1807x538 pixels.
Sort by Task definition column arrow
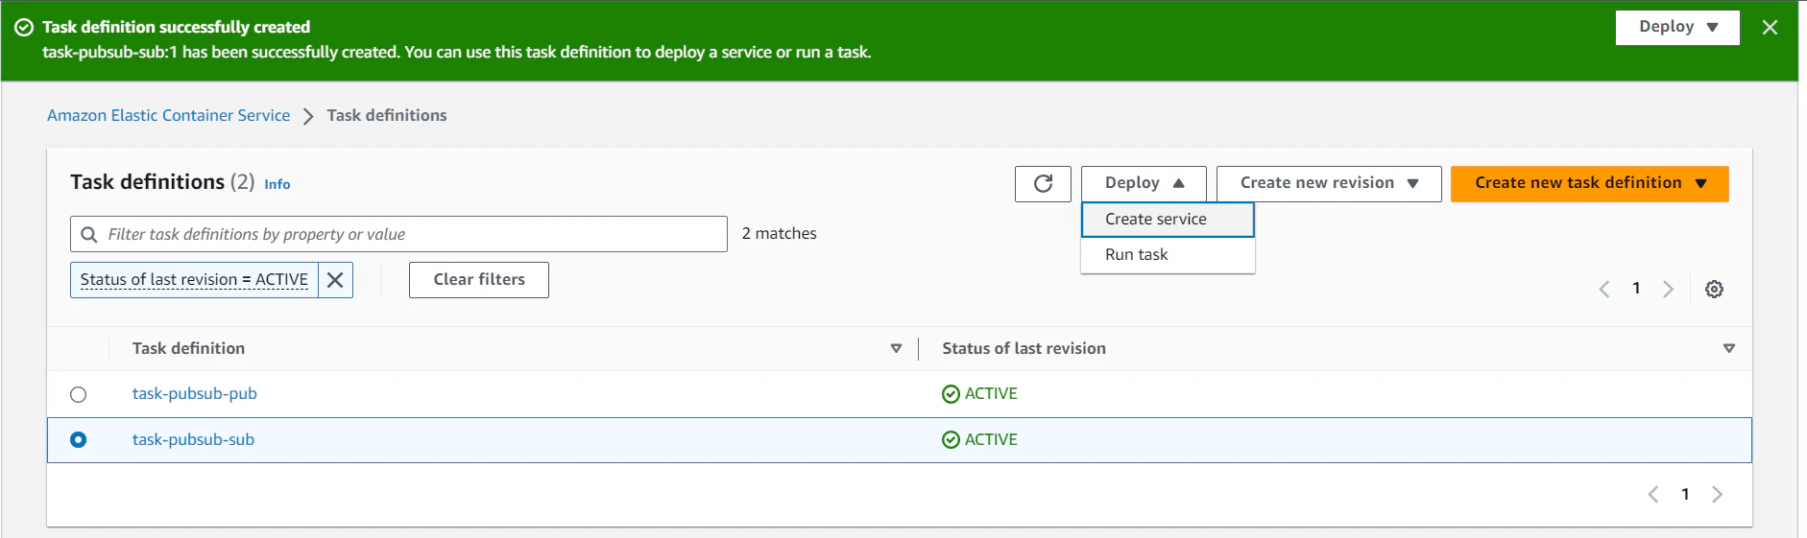[896, 348]
